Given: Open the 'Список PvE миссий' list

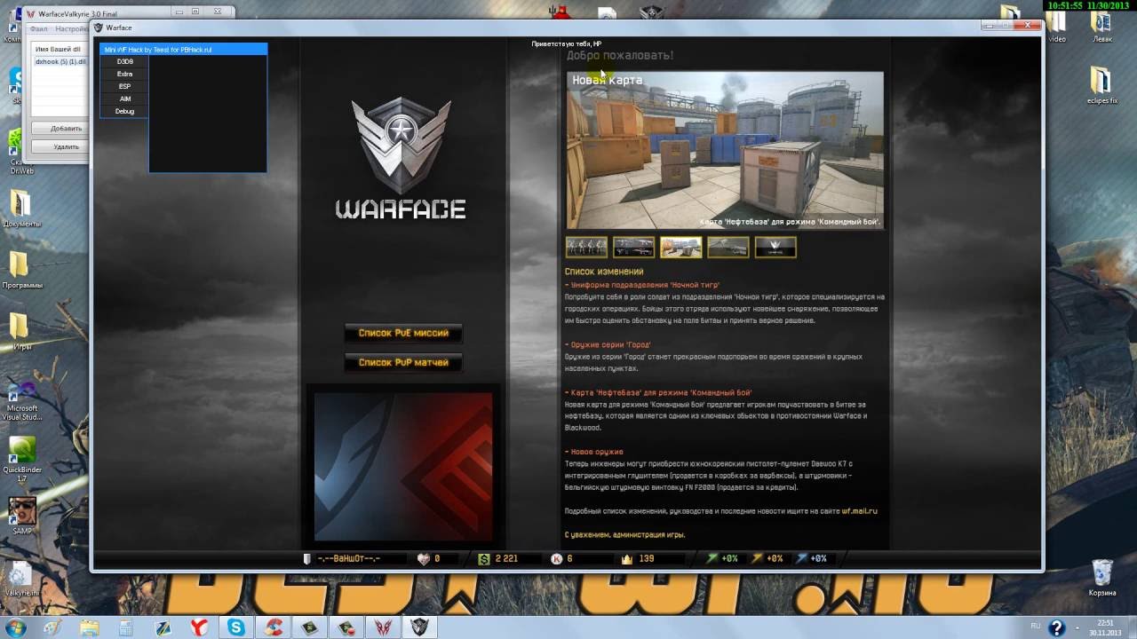Looking at the screenshot, I should pos(403,333).
